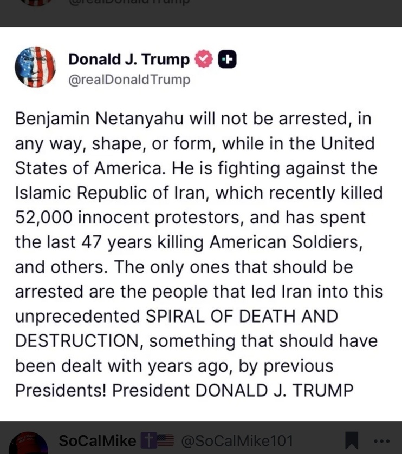Open the @realDonaldTrump handle link
402x454 pixels.
pos(129,80)
